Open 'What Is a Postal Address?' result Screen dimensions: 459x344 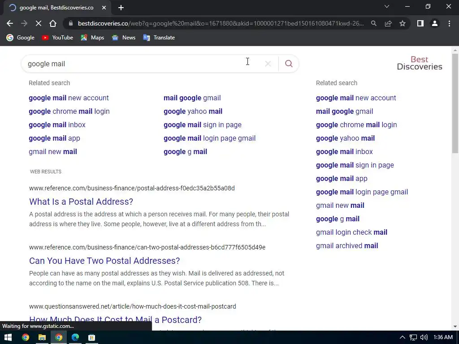point(81,202)
